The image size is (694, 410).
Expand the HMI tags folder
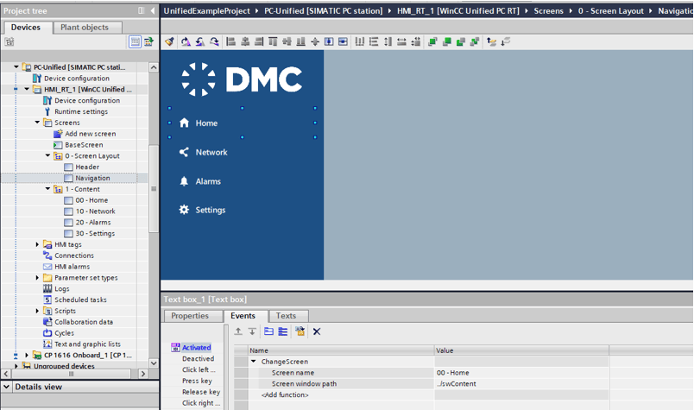(37, 244)
